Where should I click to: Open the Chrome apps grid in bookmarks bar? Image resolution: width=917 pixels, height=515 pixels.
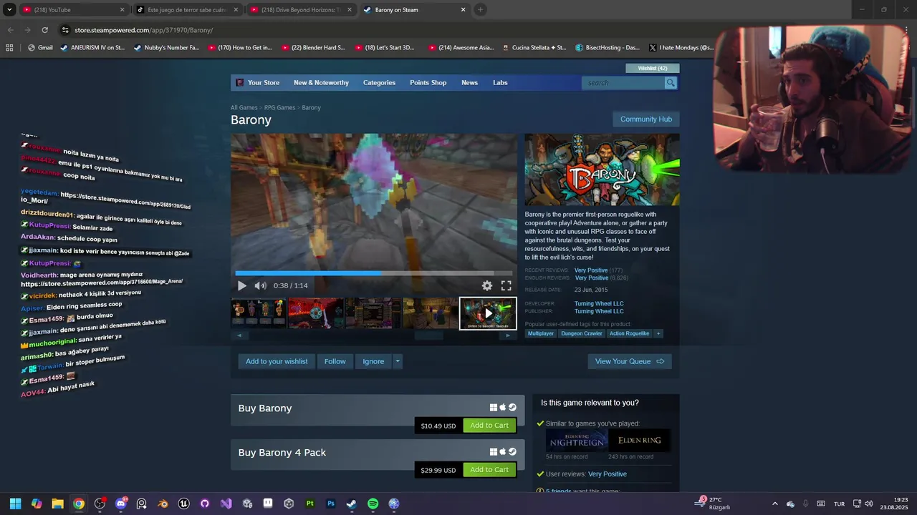tap(9, 48)
